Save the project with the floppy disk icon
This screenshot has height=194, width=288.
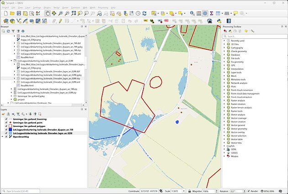19,13
